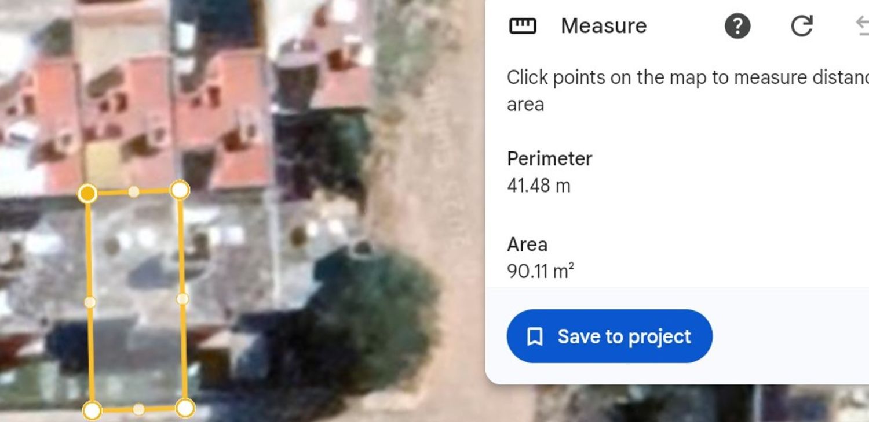Click the midpoint handle on polygon's left edge
Image resolution: width=869 pixels, height=422 pixels.
[90, 302]
